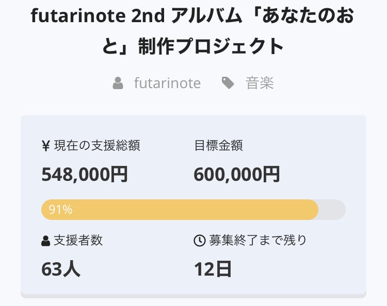Click the project title heading
The height and width of the screenshot is (306, 387).
pyautogui.click(x=193, y=31)
